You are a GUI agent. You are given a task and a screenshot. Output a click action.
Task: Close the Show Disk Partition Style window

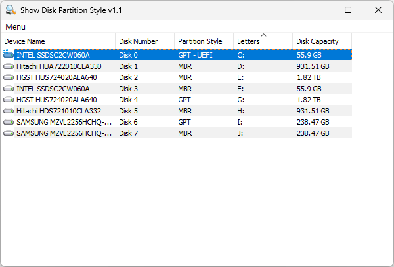(x=378, y=10)
